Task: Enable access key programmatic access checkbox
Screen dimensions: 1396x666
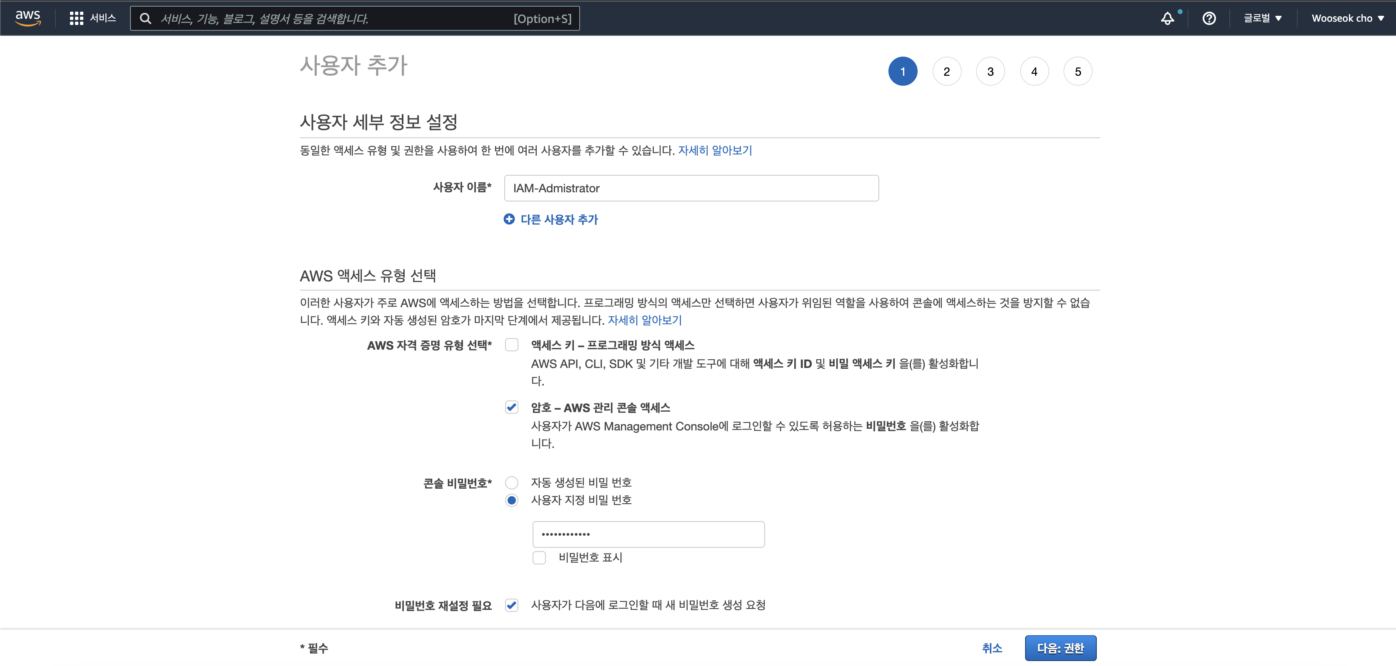Action: 511,345
